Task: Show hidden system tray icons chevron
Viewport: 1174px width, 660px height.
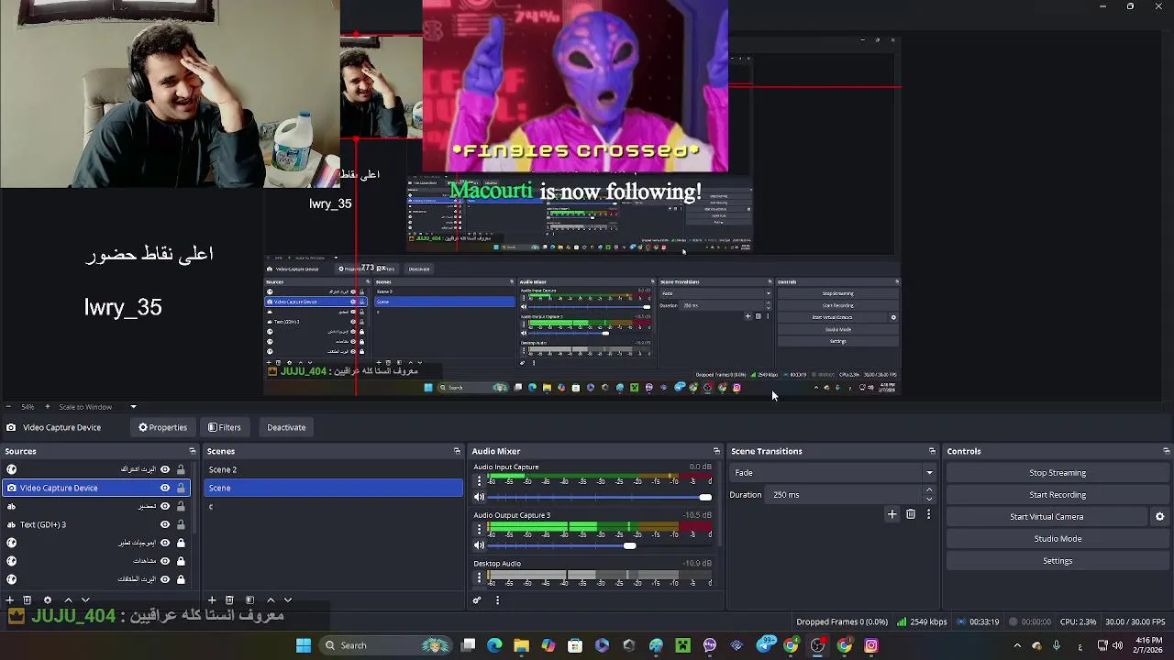Action: click(x=1016, y=645)
